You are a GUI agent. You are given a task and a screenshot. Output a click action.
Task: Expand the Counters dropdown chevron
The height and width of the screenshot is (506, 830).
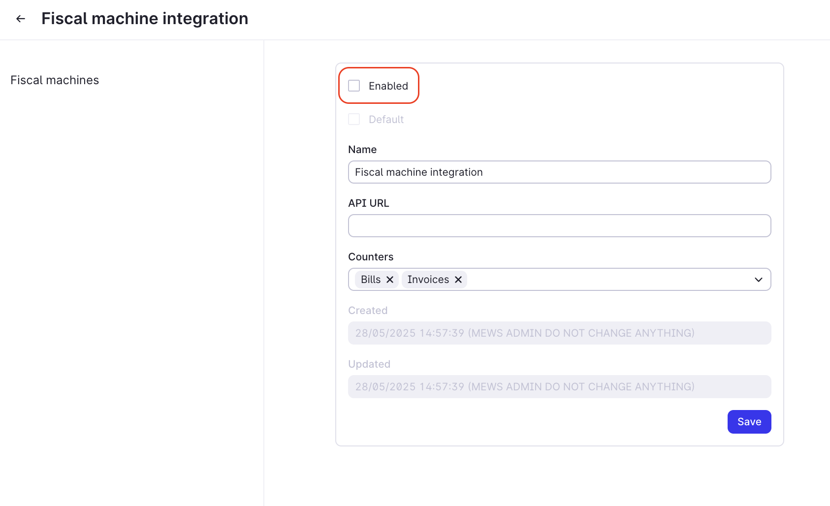pos(759,280)
